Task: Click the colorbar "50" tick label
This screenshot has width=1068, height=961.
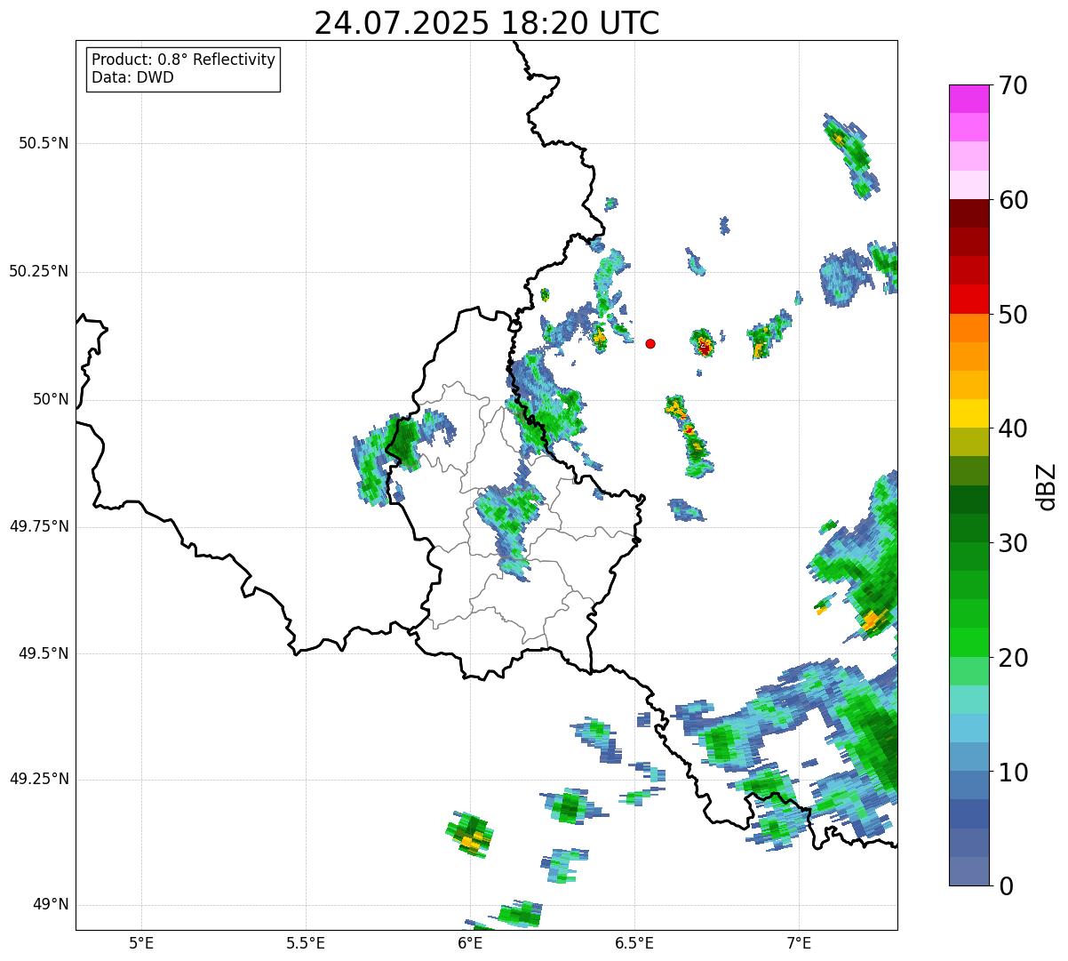Action: [1013, 315]
